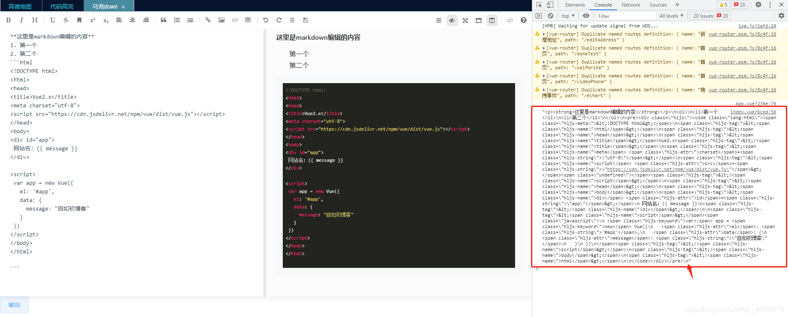Insert a heading with the H button
788x317 pixels.
coord(35,20)
